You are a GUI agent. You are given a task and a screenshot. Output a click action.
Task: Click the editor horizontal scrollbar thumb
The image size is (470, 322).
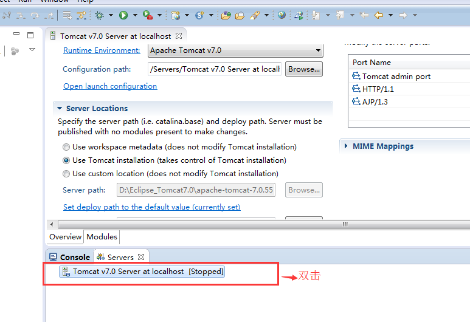[264, 224]
